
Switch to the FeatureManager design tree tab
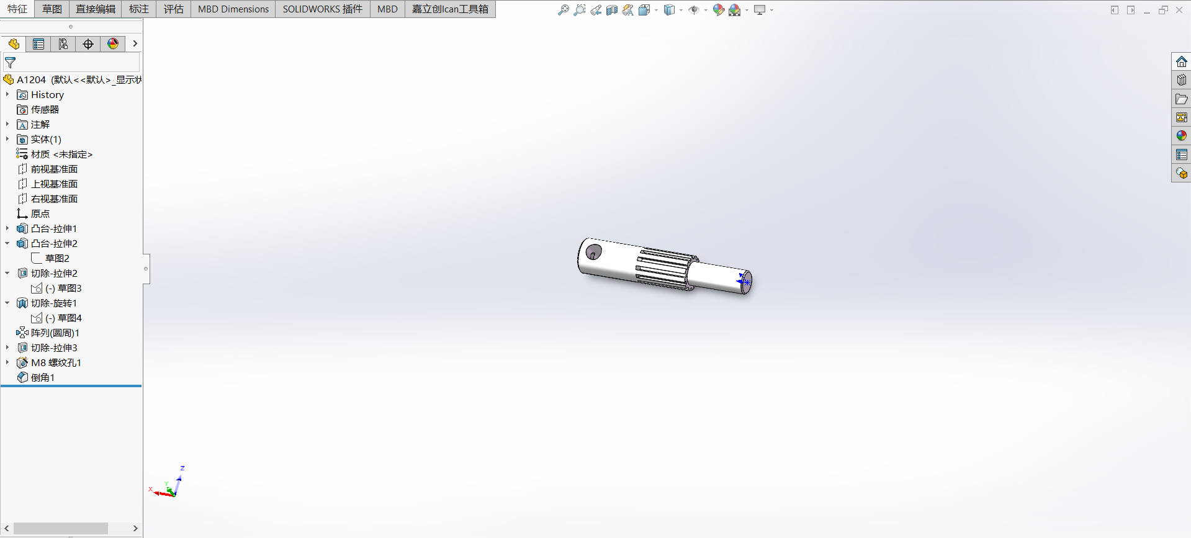pos(14,44)
